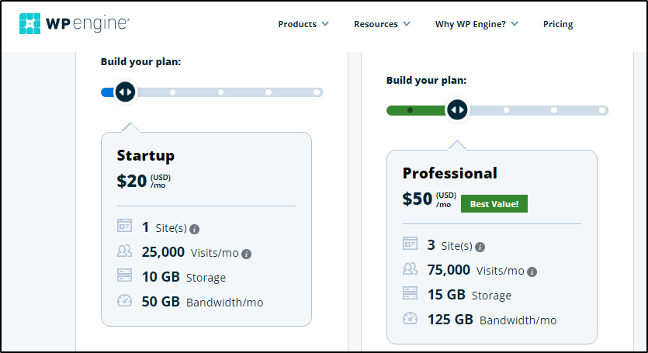Click the 10 GB Storage text
The width and height of the screenshot is (648, 353).
184,277
